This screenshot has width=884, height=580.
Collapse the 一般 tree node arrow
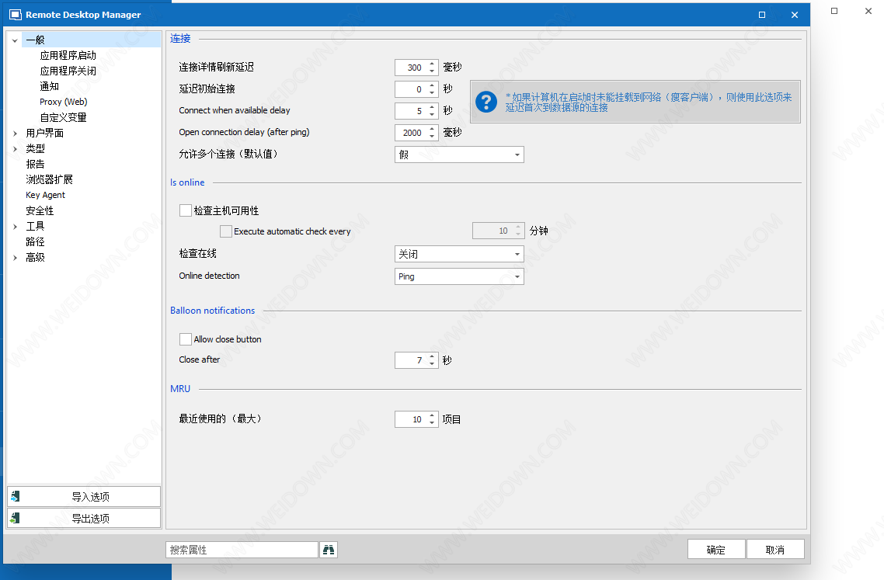(15, 40)
